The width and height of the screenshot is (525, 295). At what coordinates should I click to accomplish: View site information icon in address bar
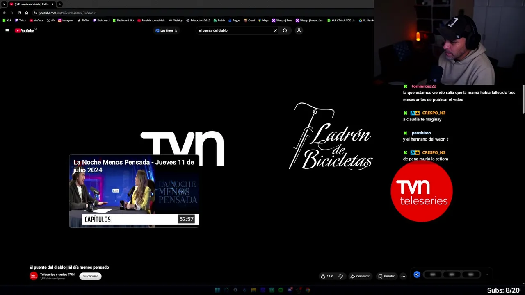point(35,13)
